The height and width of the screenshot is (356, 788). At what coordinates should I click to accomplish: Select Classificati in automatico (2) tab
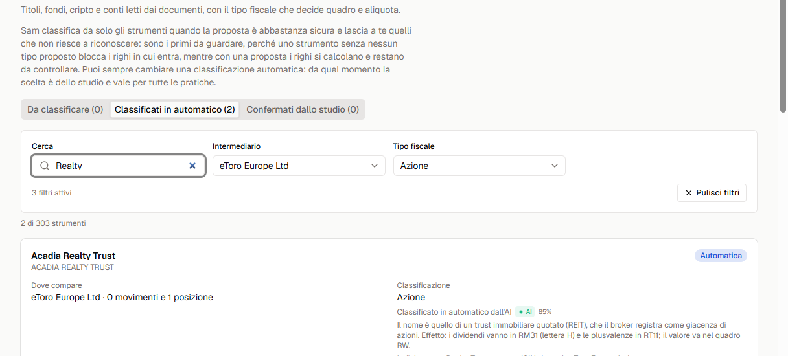(x=174, y=109)
